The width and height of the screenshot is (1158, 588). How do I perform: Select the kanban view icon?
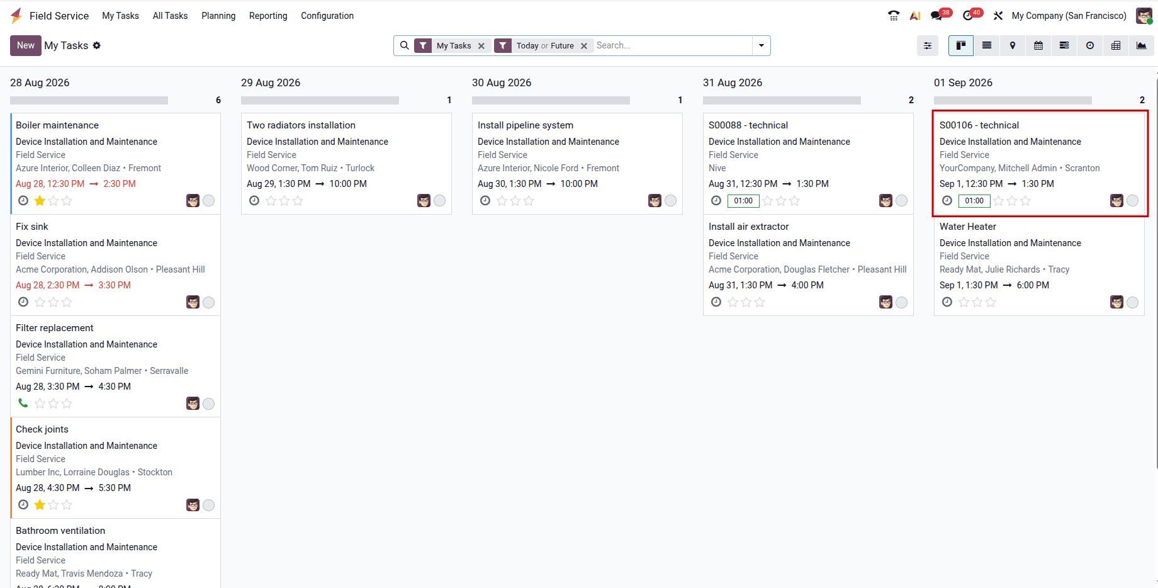click(x=961, y=45)
